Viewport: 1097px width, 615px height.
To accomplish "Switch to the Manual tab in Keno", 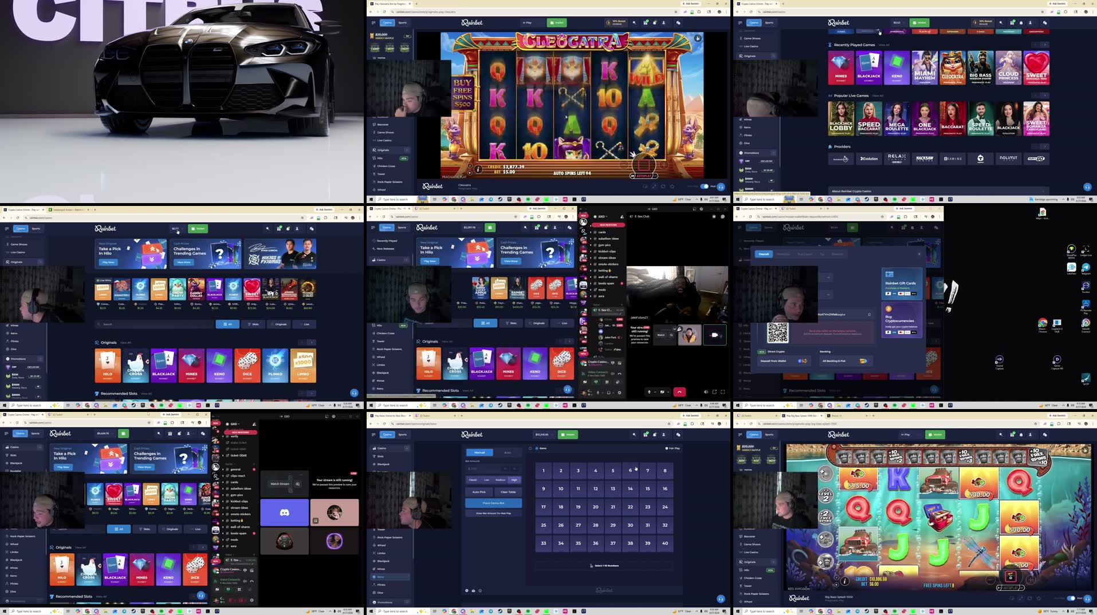I will pyautogui.click(x=479, y=452).
